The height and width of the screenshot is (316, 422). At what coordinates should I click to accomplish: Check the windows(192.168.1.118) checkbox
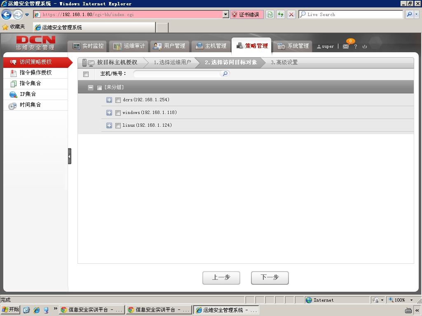118,113
